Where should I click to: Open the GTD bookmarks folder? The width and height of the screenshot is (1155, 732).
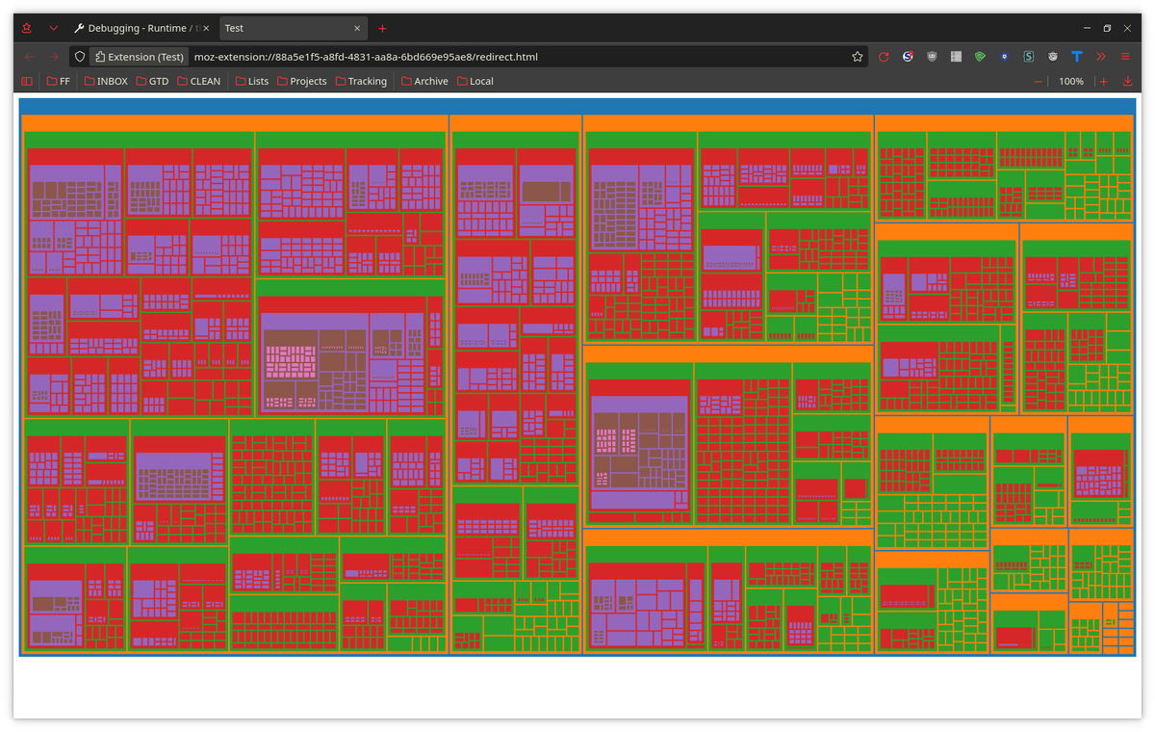(152, 82)
